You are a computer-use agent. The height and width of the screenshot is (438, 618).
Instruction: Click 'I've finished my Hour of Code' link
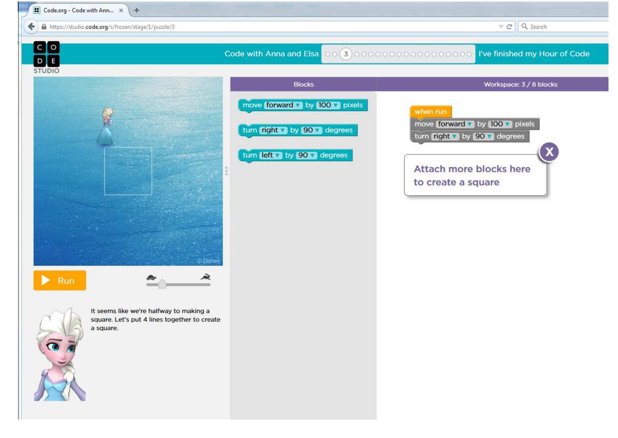(534, 54)
